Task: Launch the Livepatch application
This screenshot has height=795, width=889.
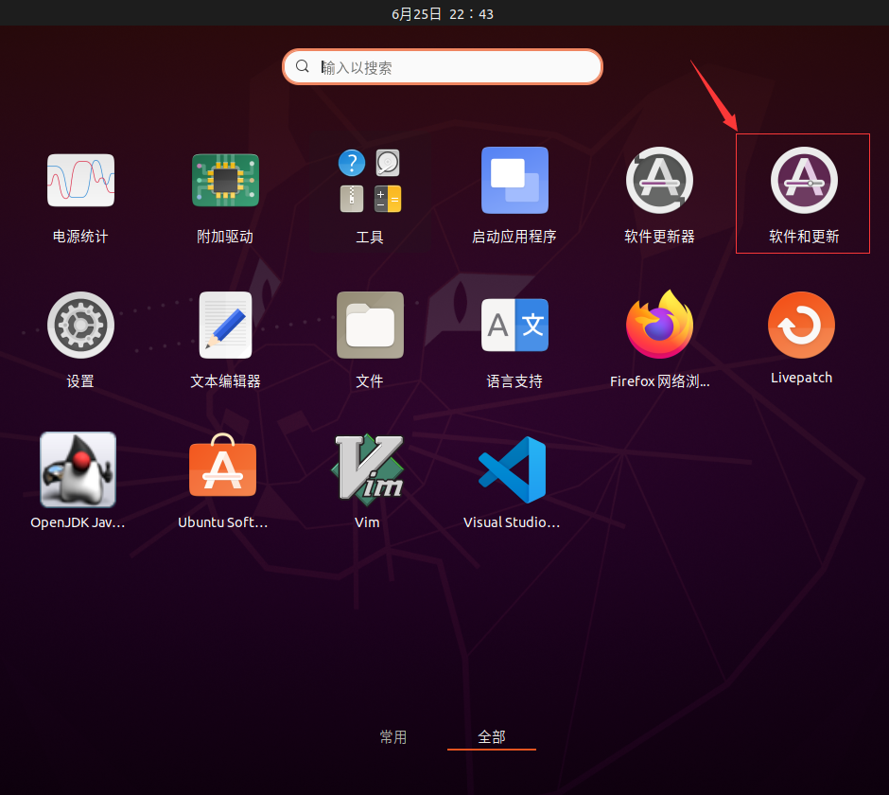Action: 802,338
